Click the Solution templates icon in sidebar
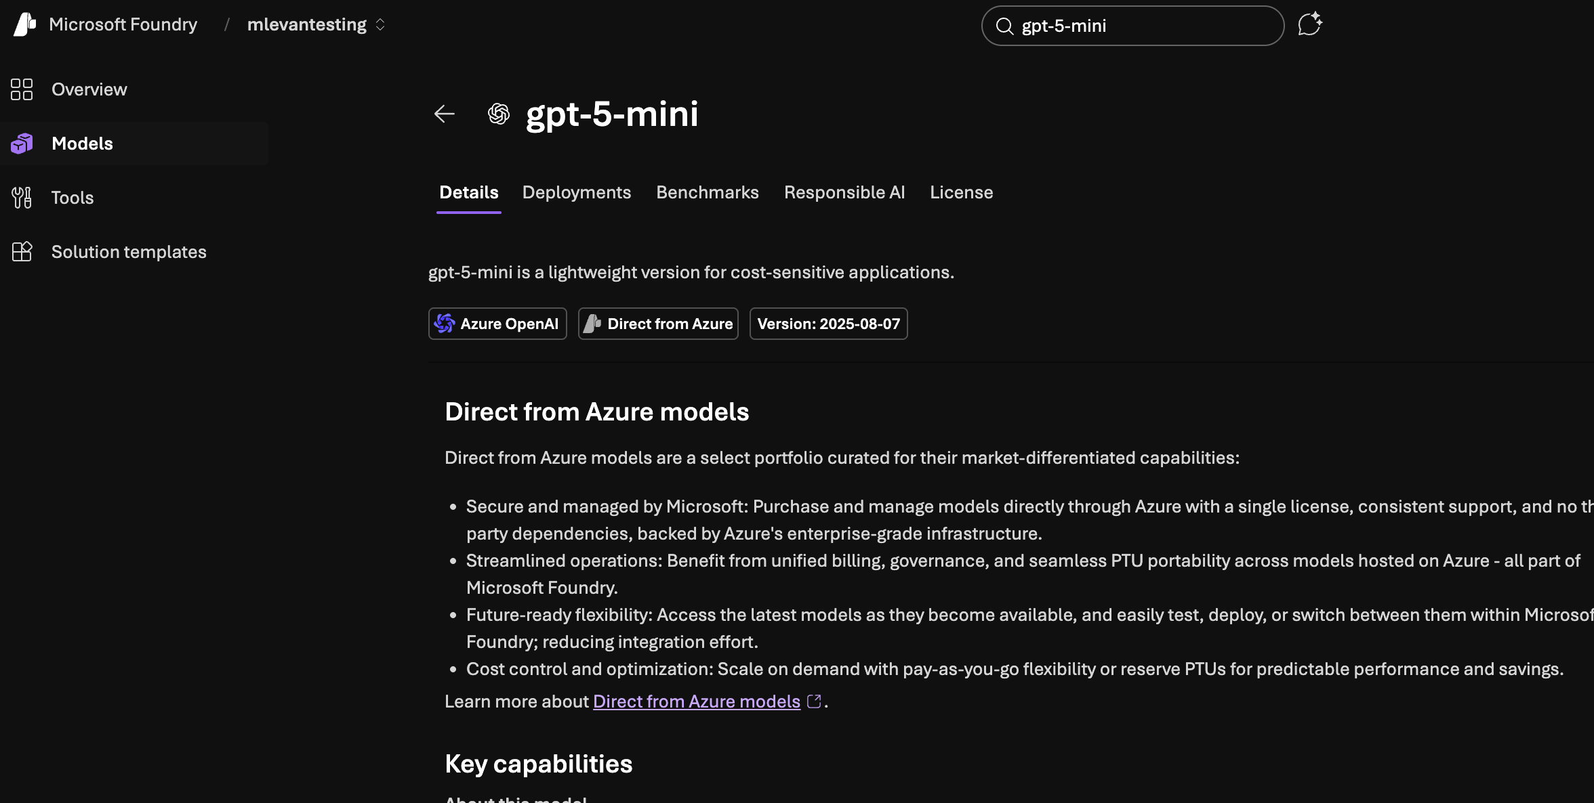The width and height of the screenshot is (1594, 803). point(22,252)
